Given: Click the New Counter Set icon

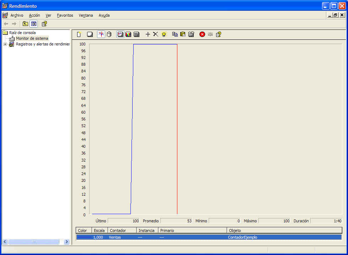Looking at the screenshot, I should pyautogui.click(x=79, y=34).
